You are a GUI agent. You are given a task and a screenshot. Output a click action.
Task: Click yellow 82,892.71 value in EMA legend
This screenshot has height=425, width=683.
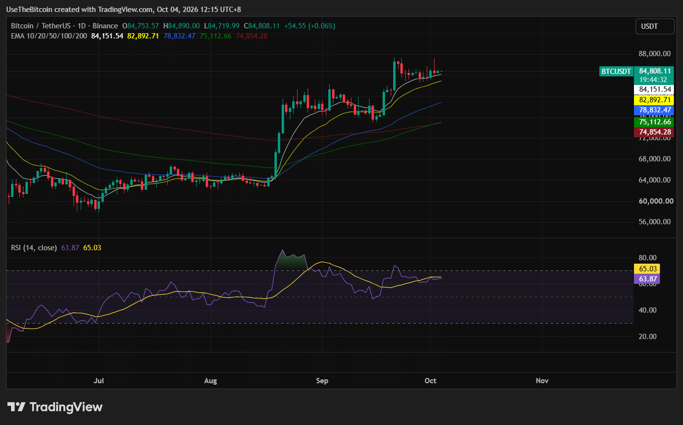[x=143, y=36]
